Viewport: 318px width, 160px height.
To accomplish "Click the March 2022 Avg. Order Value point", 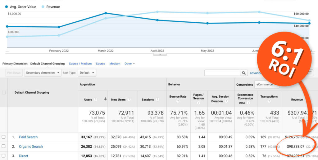I will 106,13.
